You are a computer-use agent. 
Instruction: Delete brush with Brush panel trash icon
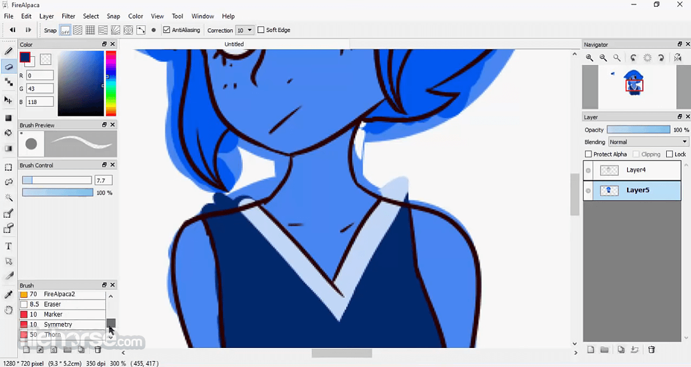click(98, 349)
